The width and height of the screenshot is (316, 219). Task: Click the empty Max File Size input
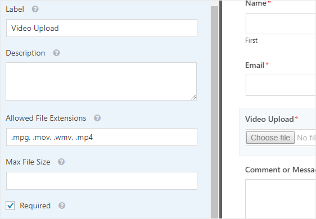(102, 181)
